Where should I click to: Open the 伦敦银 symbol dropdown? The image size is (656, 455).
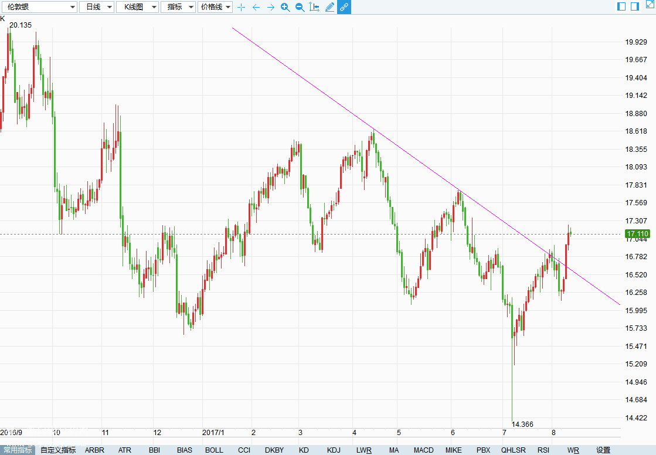click(39, 7)
